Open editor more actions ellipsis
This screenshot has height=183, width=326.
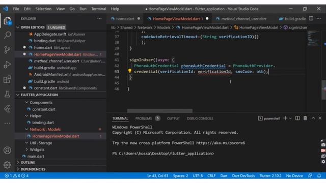[x=319, y=18]
